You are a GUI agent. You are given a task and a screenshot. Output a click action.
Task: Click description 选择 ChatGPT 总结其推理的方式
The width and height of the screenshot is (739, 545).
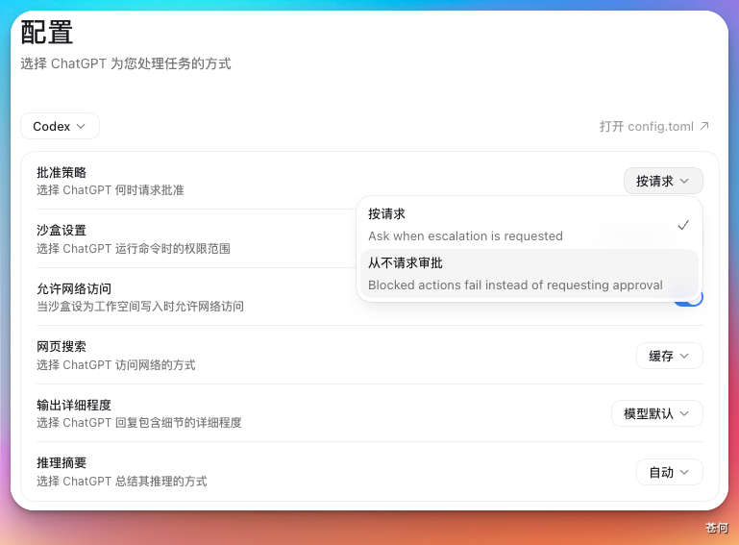coord(122,482)
